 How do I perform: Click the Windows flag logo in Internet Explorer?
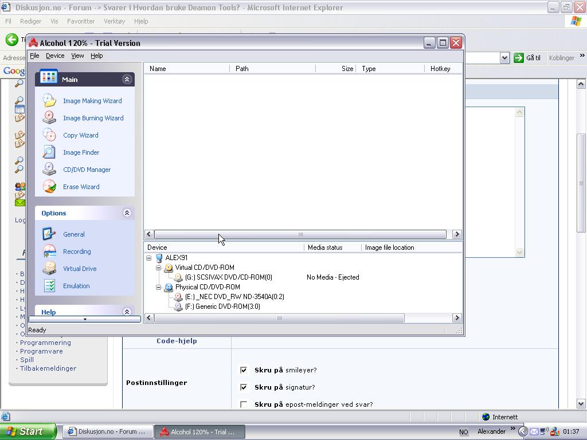click(x=576, y=21)
